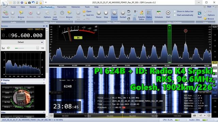Select the W-FM mode button
Viewport: 218px width, 122px height.
pyautogui.click(x=7, y=102)
